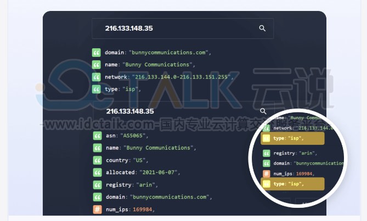Click quote icon beside second name row

pos(97,148)
